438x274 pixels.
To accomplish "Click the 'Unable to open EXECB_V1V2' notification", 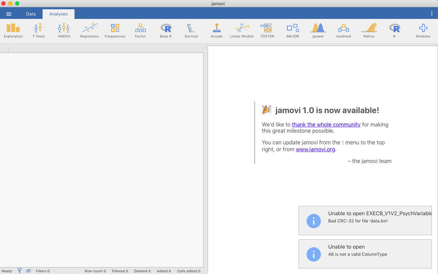I will coord(365,221).
